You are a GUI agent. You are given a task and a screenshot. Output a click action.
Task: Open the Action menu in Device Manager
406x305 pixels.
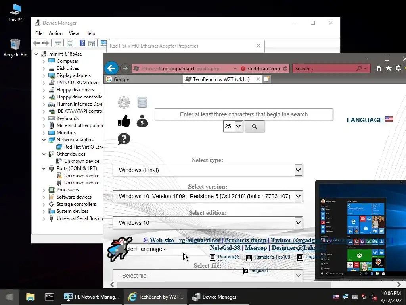point(56,33)
